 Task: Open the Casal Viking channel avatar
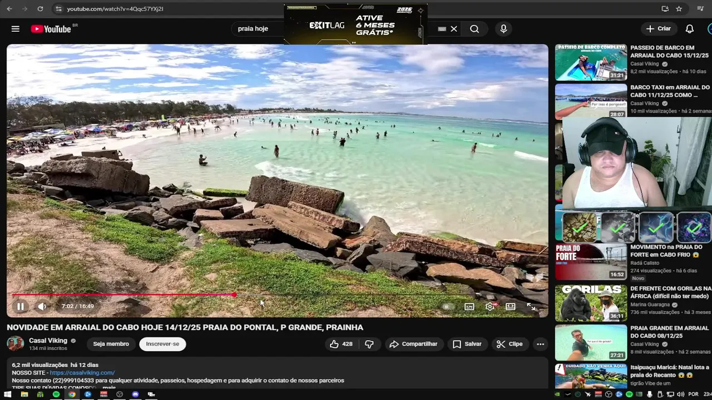click(15, 343)
